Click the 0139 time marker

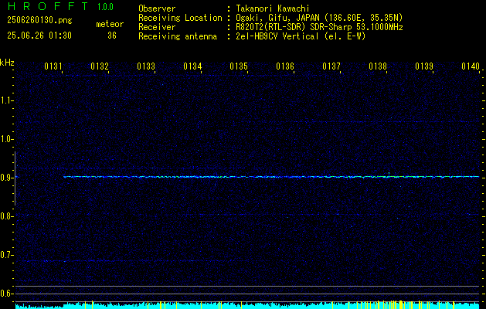[424, 66]
